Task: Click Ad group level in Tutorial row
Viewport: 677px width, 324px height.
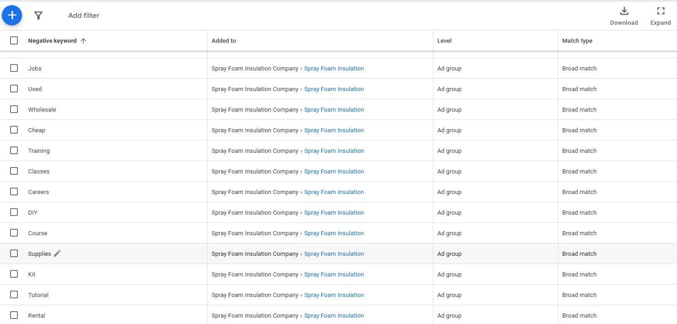Action: (449, 295)
